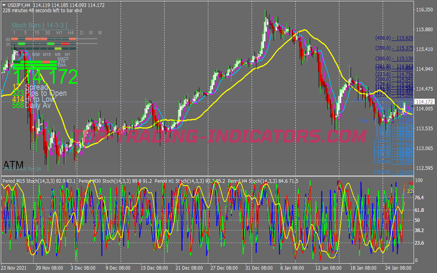Click the M30 label under the Stoch Bars
437x273 pixels.
tap(36, 55)
